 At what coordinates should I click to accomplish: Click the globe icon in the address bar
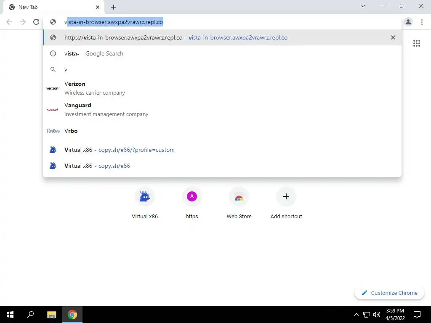(x=53, y=22)
